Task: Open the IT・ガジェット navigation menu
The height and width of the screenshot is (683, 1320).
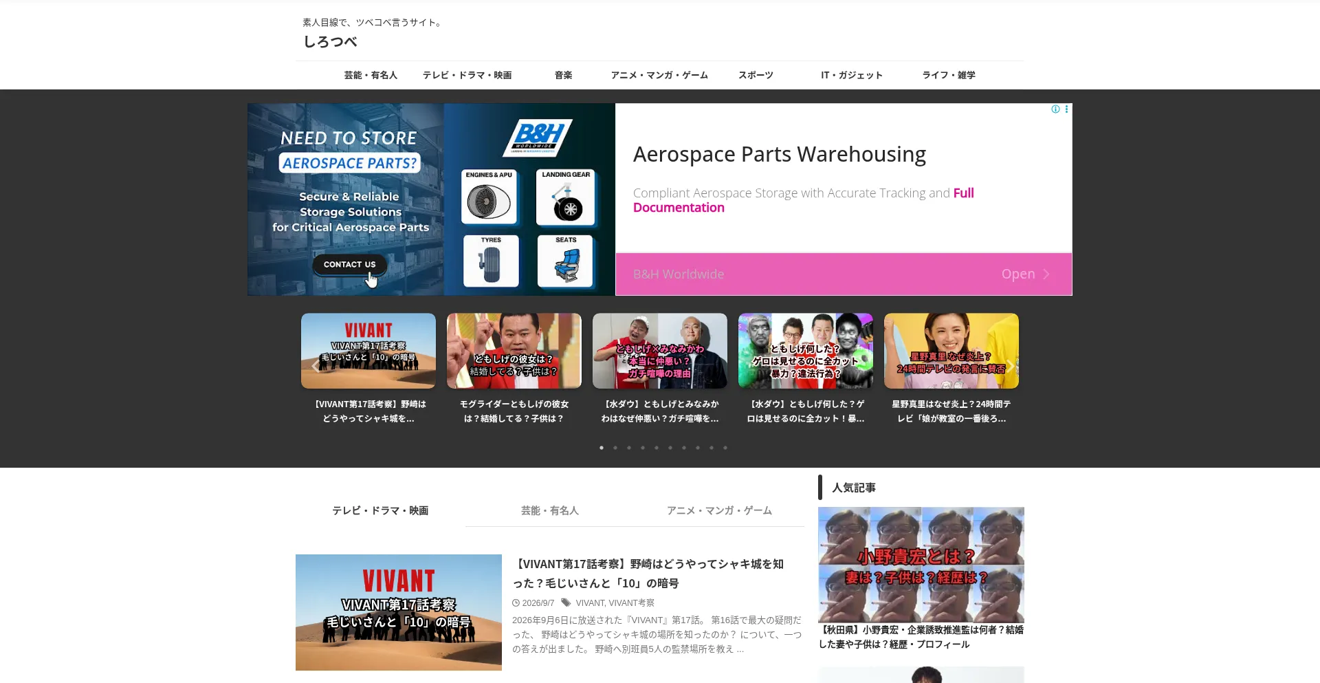Action: tap(852, 75)
